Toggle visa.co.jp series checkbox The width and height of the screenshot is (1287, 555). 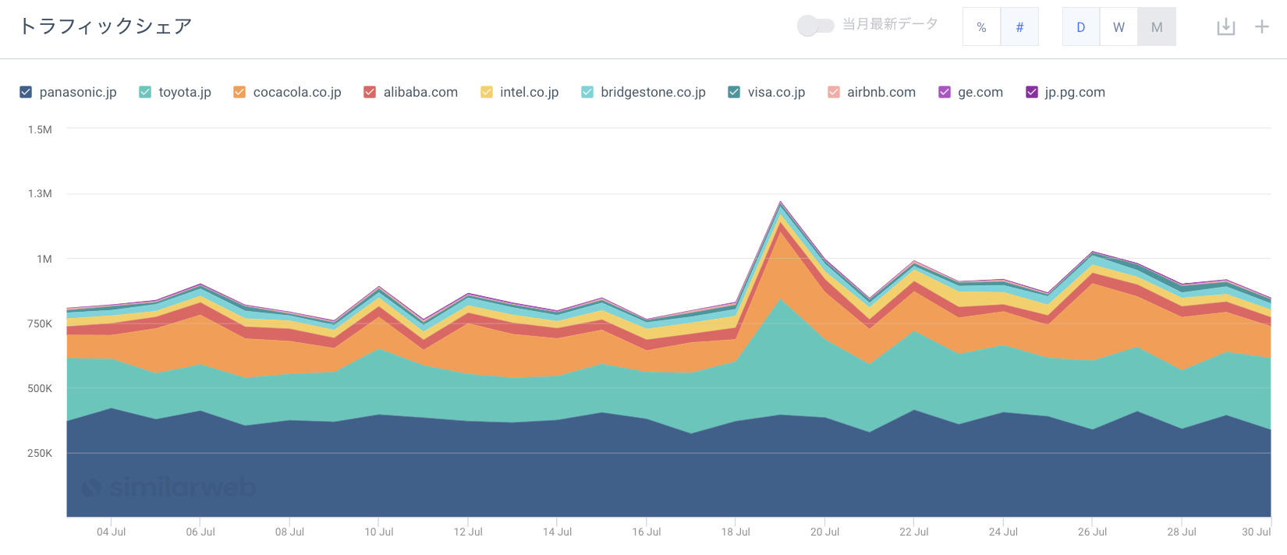click(734, 92)
